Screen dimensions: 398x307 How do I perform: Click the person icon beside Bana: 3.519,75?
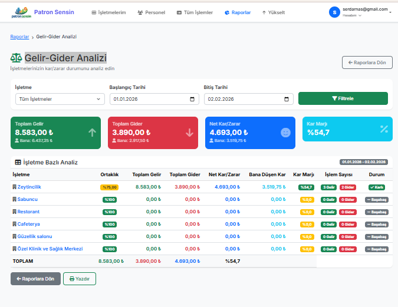212,141
